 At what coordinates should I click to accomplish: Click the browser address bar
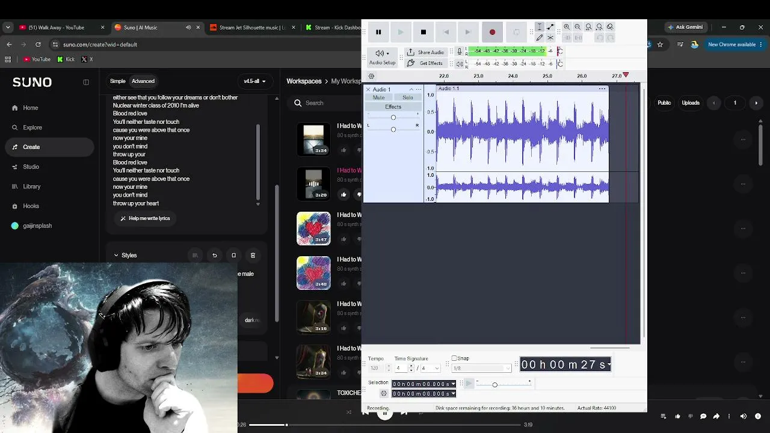205,45
